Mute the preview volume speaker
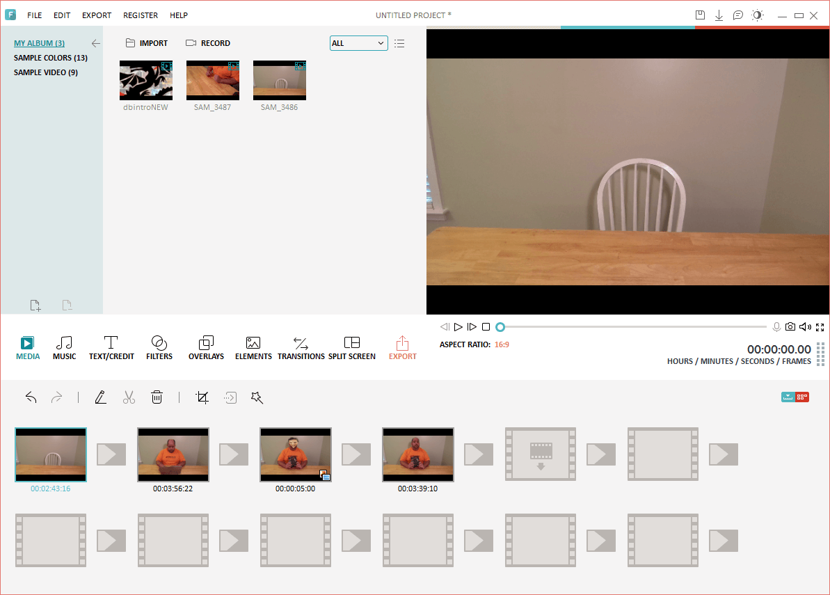This screenshot has height=595, width=830. click(805, 327)
